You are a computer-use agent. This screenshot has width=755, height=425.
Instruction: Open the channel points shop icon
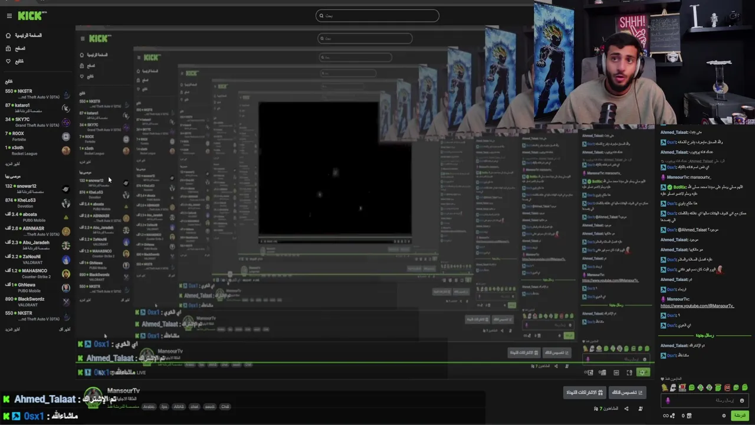689,416
